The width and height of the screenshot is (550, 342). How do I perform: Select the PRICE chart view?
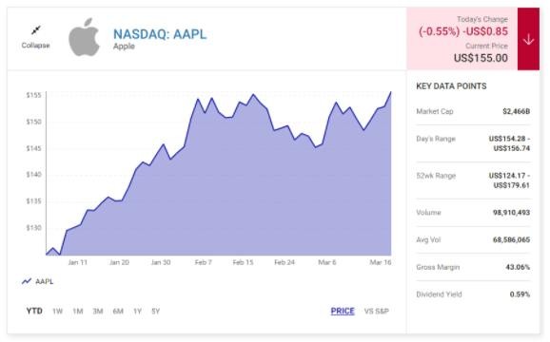click(343, 311)
